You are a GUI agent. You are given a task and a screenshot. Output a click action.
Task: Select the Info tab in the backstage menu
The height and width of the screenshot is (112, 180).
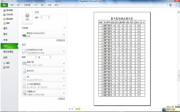coord(5,28)
